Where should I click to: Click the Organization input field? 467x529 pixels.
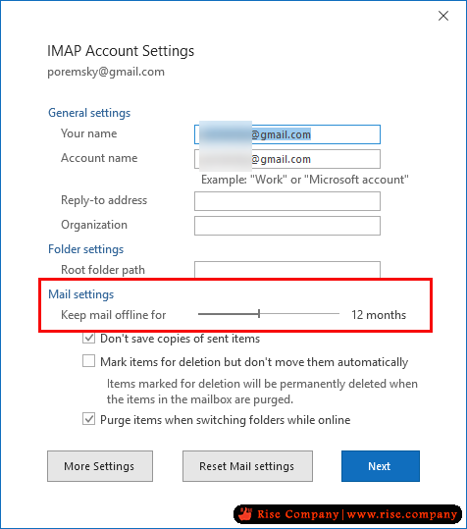point(287,226)
